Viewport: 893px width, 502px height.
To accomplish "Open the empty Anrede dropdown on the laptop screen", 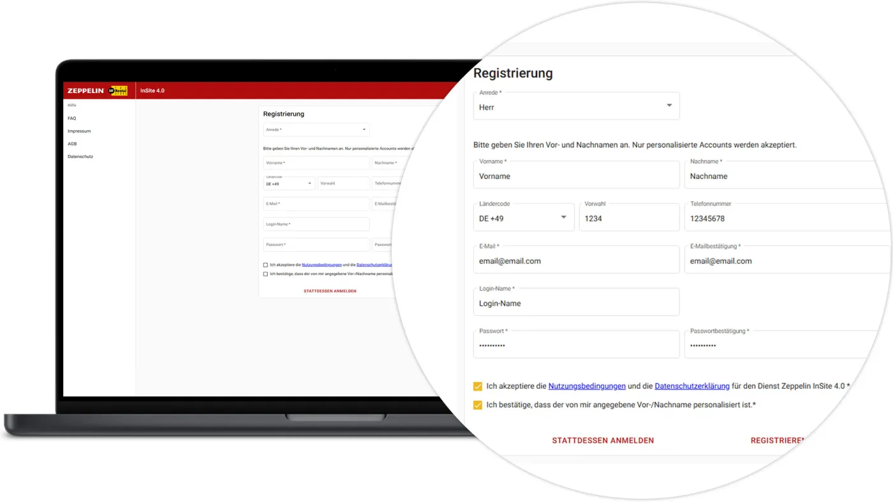I will coord(364,130).
